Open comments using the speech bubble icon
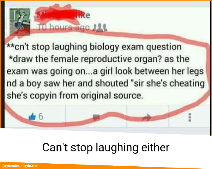 pyautogui.click(x=96, y=117)
